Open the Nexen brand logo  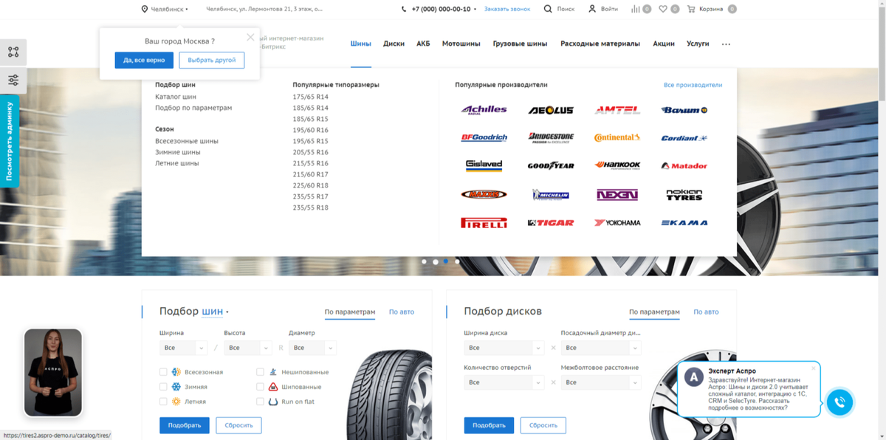617,195
